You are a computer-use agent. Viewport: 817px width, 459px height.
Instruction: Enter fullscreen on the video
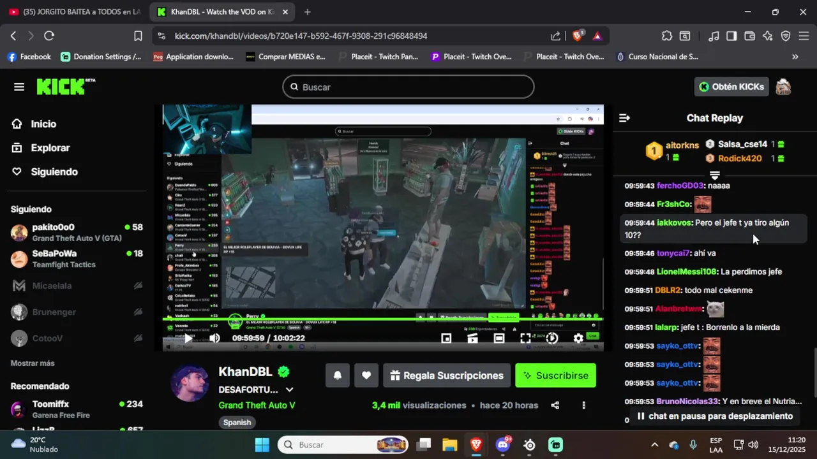coord(525,339)
